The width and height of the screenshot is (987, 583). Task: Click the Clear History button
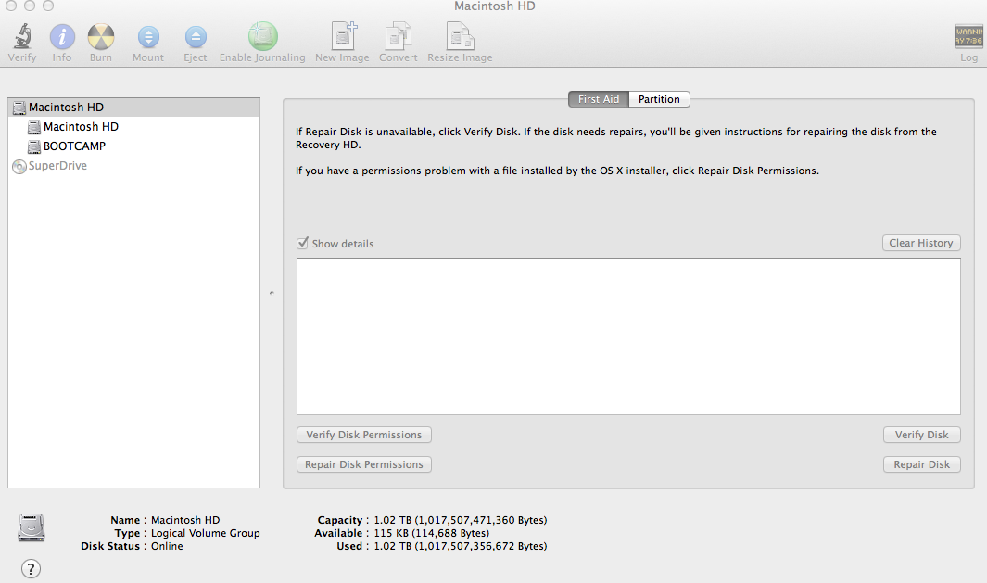coord(921,243)
